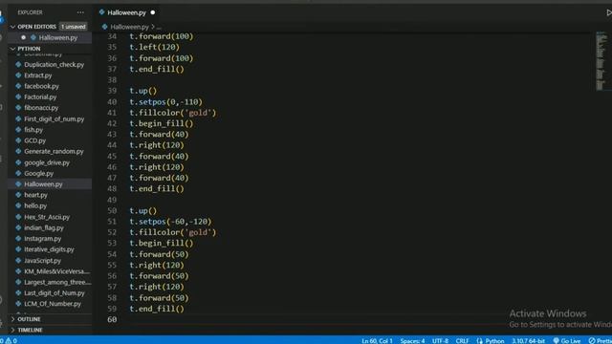Click t.forward(50) on line 54
This screenshot has height=344, width=612.
click(x=159, y=254)
